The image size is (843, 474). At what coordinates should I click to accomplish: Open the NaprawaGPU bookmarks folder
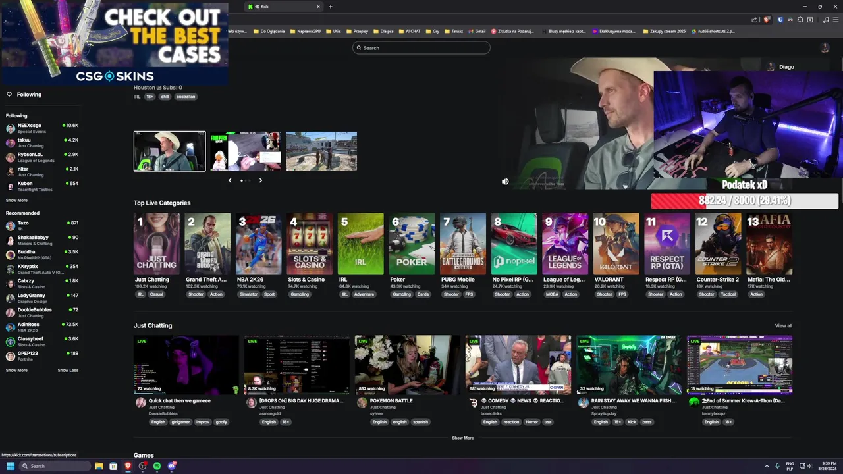(x=305, y=31)
